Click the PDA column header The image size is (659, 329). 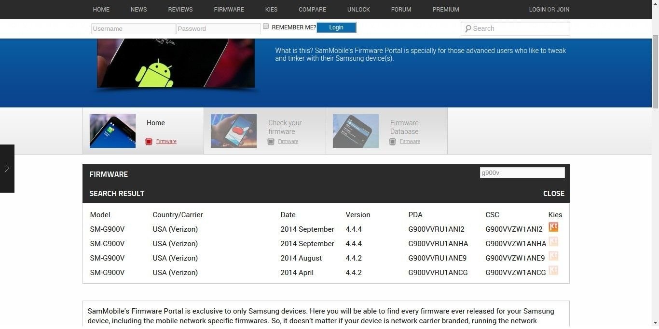click(415, 215)
